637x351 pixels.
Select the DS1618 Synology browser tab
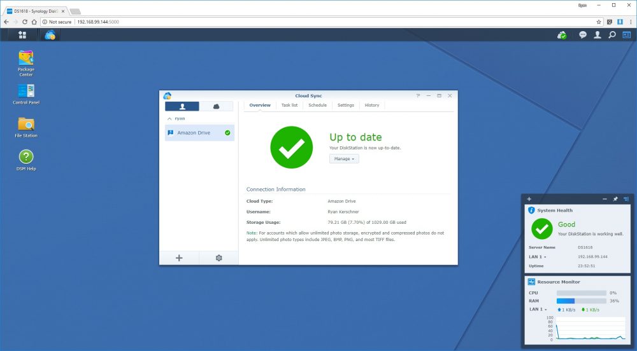click(x=36, y=11)
